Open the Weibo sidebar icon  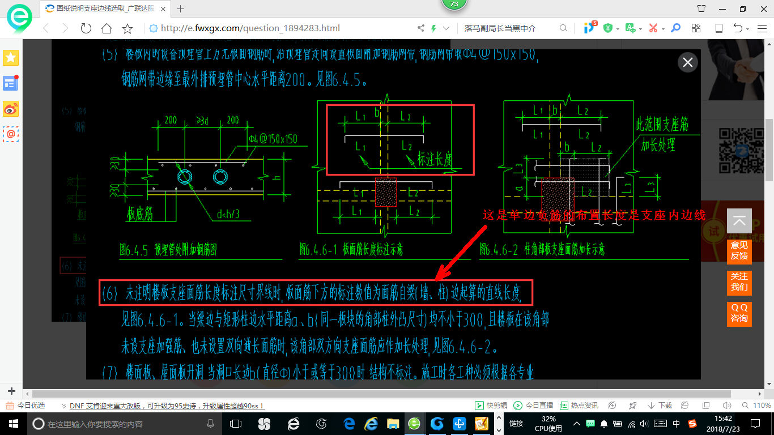11,108
